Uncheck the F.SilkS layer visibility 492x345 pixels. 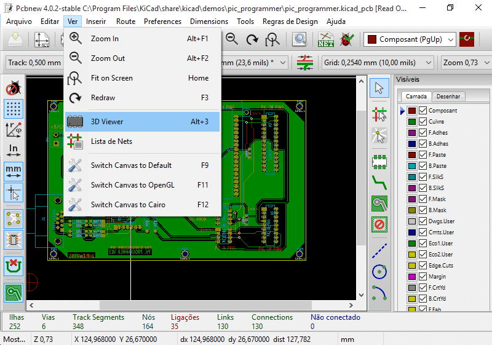coord(423,177)
